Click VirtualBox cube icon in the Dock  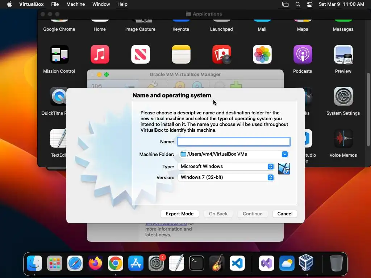306,263
